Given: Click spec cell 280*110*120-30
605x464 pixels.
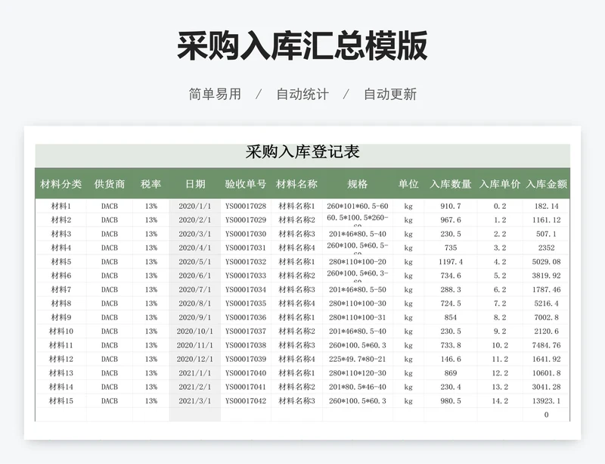Looking at the screenshot, I should pos(357,373).
